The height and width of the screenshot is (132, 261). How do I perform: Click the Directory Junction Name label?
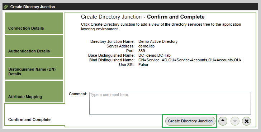(112, 41)
